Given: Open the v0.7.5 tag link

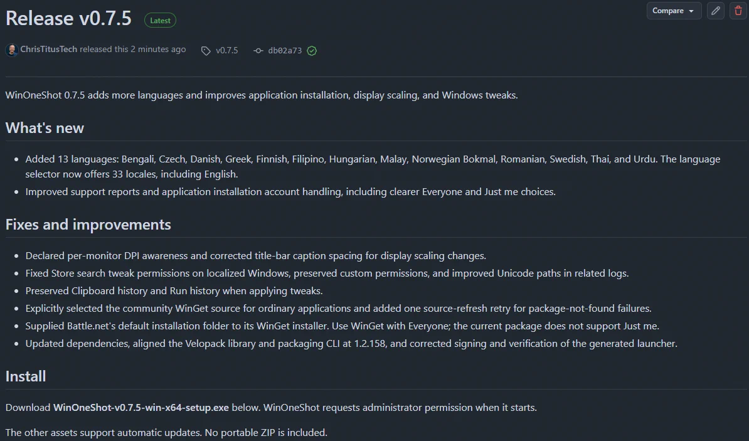Looking at the screenshot, I should point(227,50).
